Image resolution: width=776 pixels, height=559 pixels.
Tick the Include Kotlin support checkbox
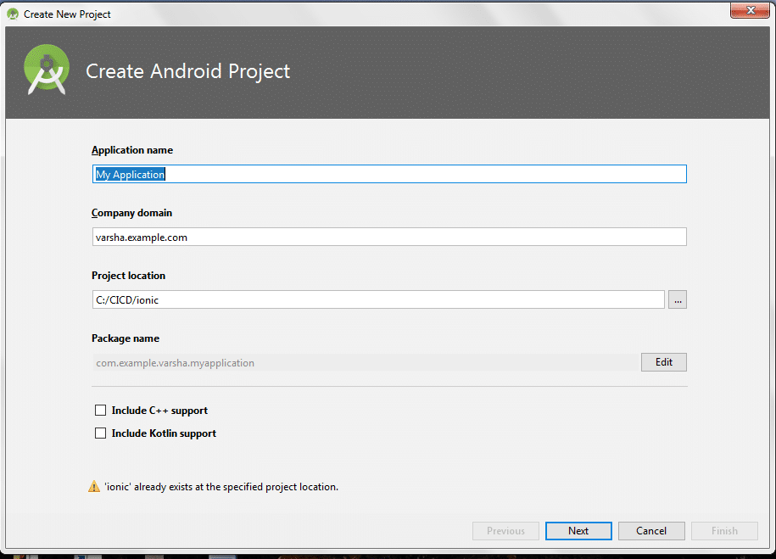[x=101, y=433]
